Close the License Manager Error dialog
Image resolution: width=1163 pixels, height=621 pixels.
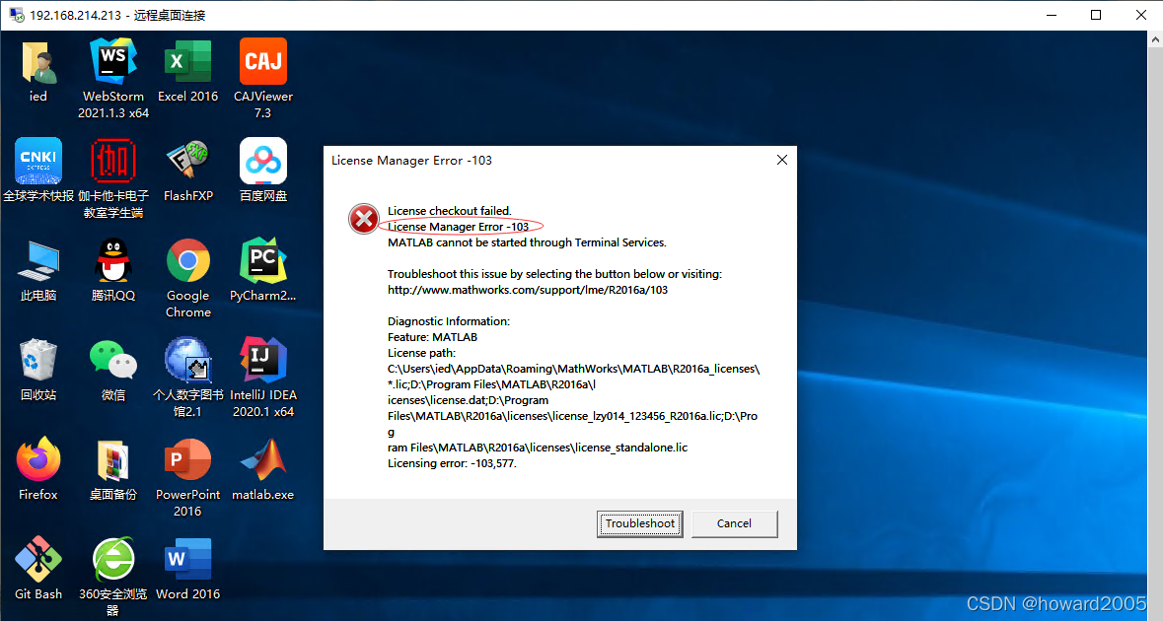782,160
